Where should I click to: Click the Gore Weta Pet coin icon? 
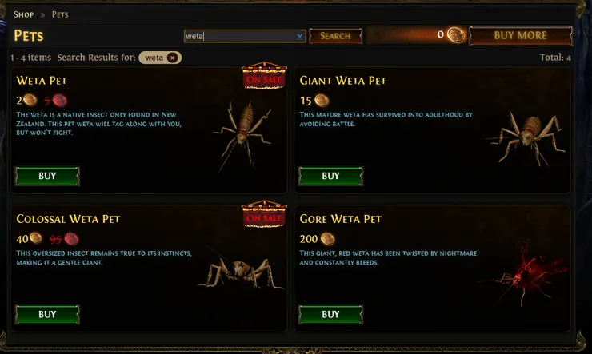point(327,239)
